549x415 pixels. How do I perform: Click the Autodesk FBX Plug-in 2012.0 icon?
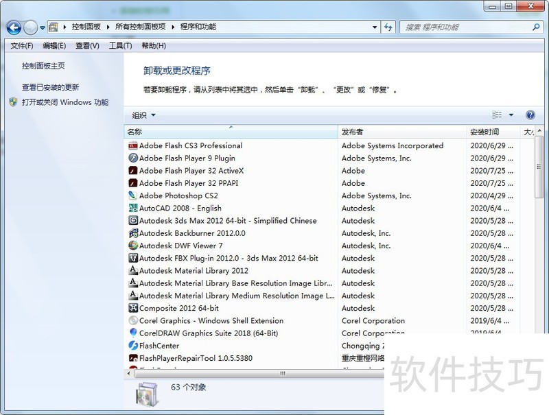[133, 258]
